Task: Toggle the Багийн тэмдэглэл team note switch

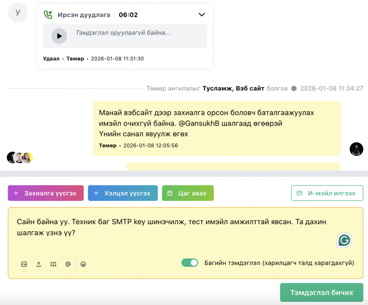Action: (x=190, y=263)
